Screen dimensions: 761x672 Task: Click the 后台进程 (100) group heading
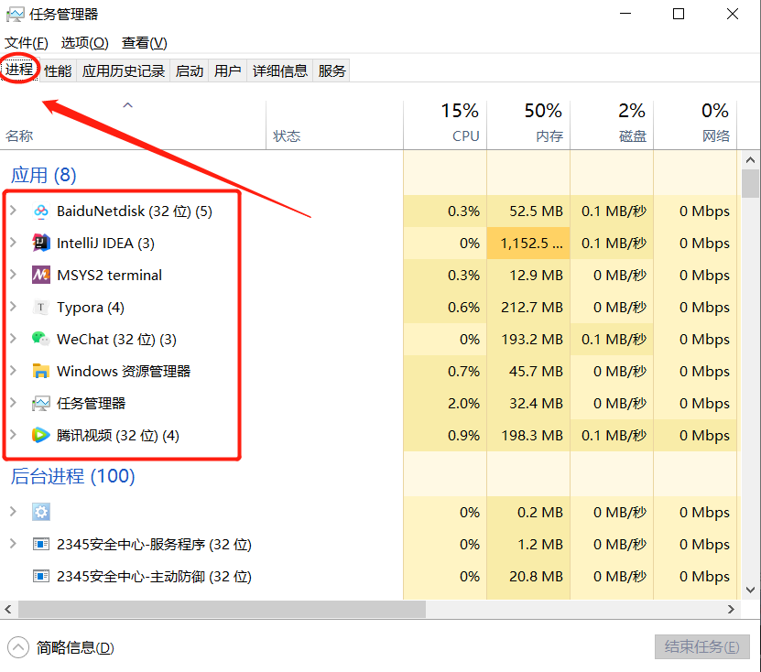(72, 476)
